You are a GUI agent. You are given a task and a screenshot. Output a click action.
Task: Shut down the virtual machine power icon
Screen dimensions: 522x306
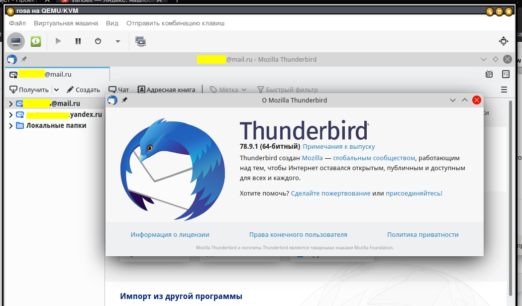pos(98,41)
